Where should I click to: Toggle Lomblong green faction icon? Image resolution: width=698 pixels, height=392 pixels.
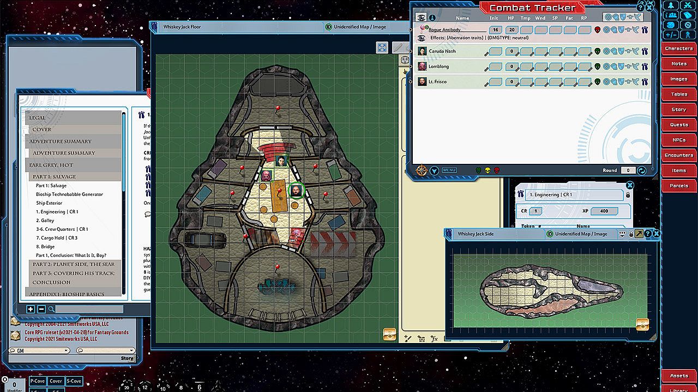[x=598, y=66]
